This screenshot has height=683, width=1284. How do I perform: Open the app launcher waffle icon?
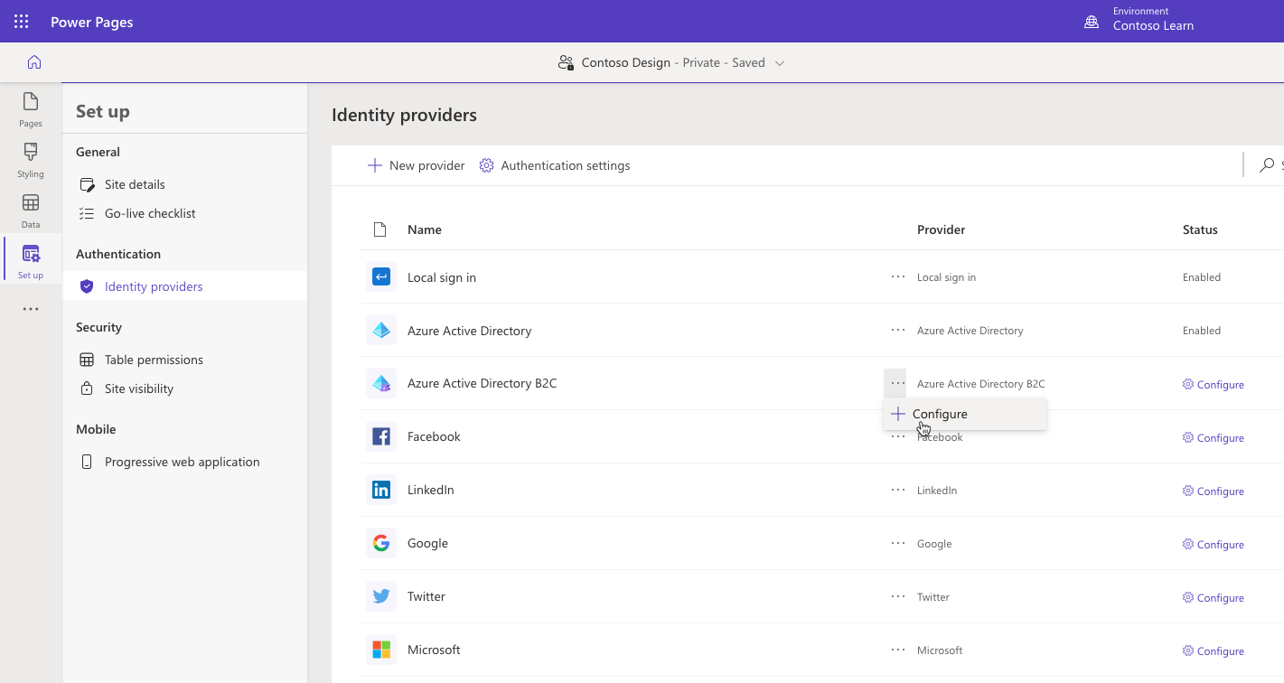(20, 21)
